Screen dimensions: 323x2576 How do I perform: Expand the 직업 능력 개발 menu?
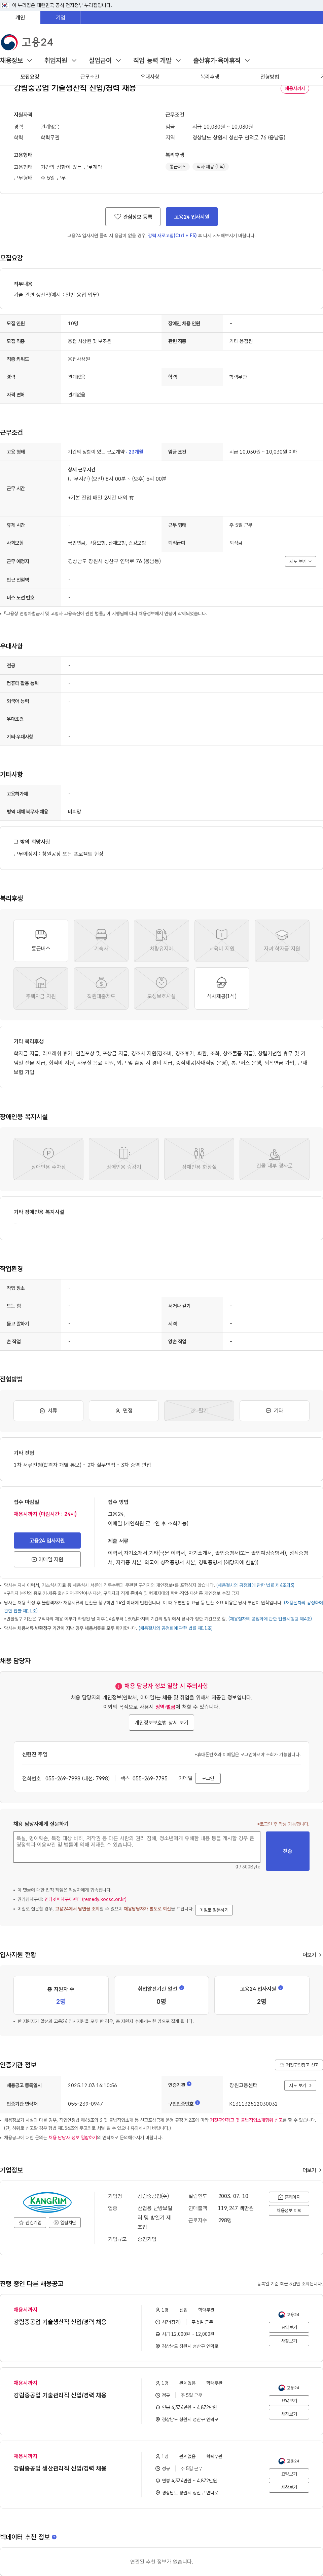coord(157,60)
